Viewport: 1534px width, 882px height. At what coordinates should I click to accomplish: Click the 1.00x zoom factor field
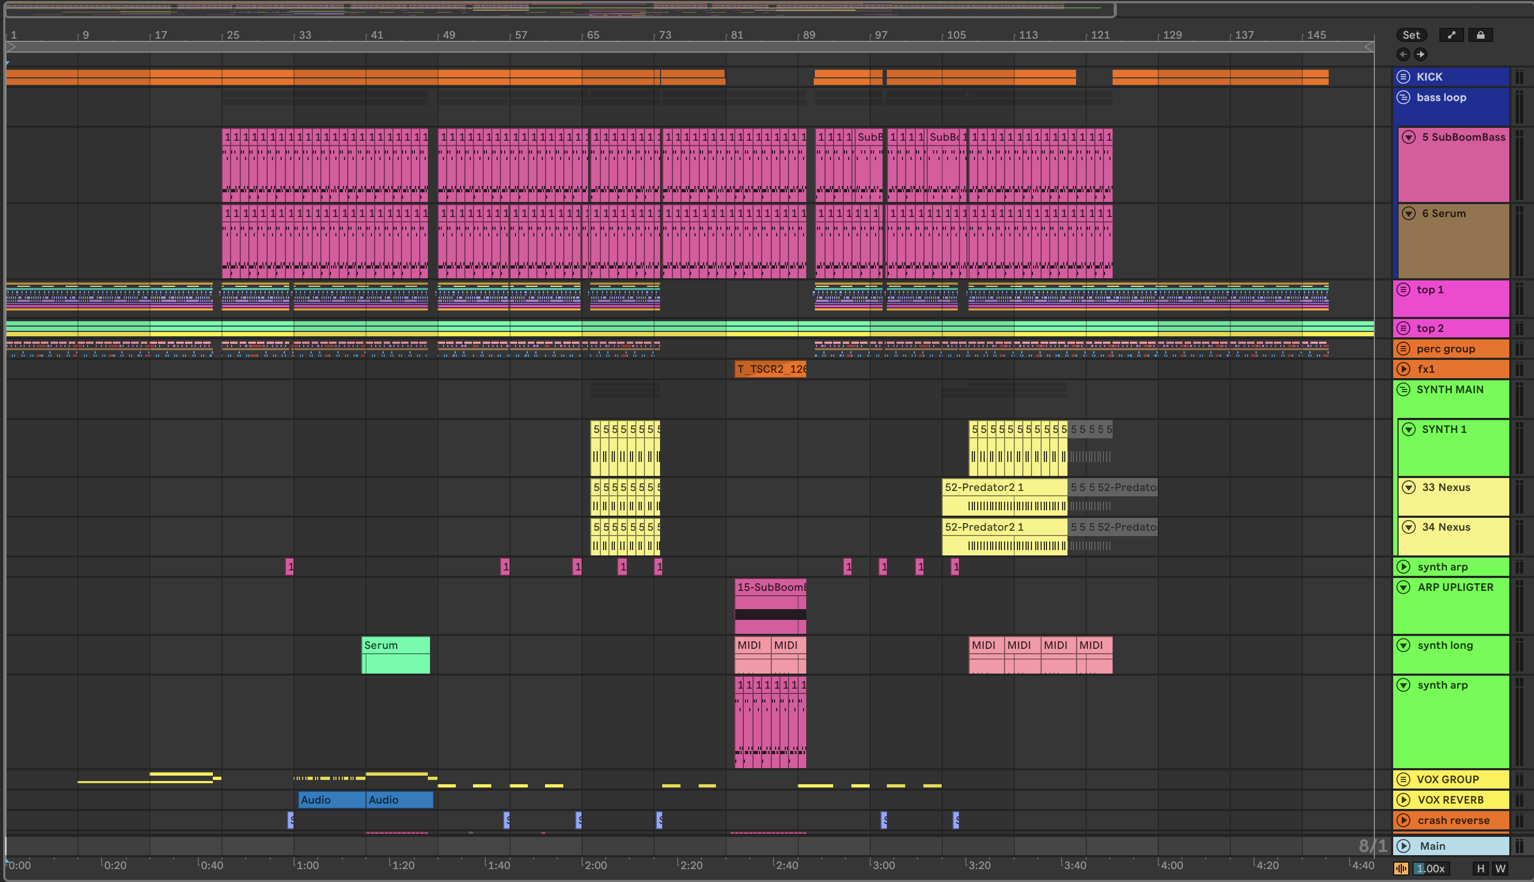pyautogui.click(x=1431, y=869)
